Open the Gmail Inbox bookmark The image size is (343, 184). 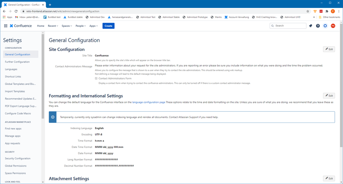[27, 17]
